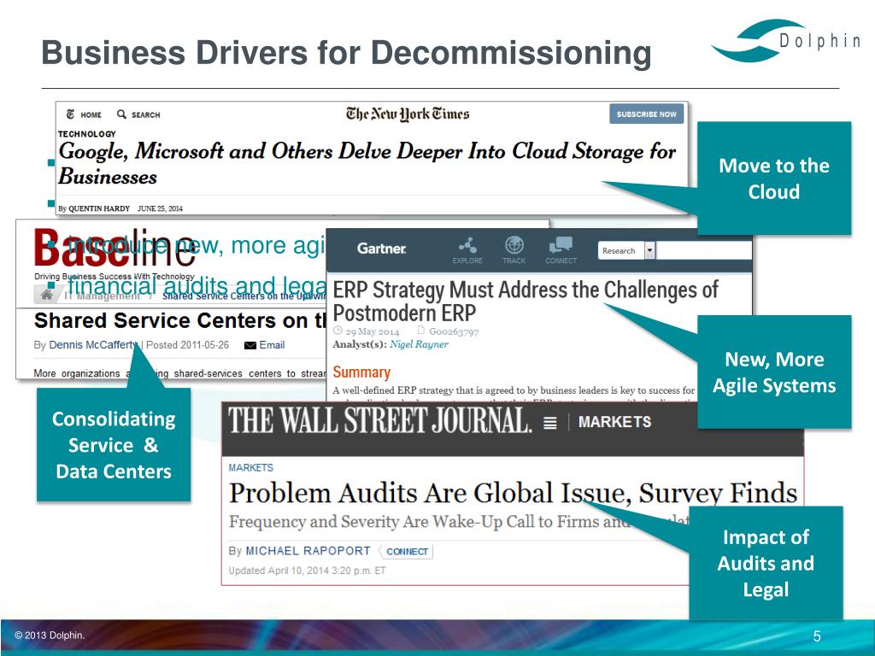This screenshot has height=656, width=875.
Task: Click the Move to the Cloud callout
Action: (x=774, y=179)
